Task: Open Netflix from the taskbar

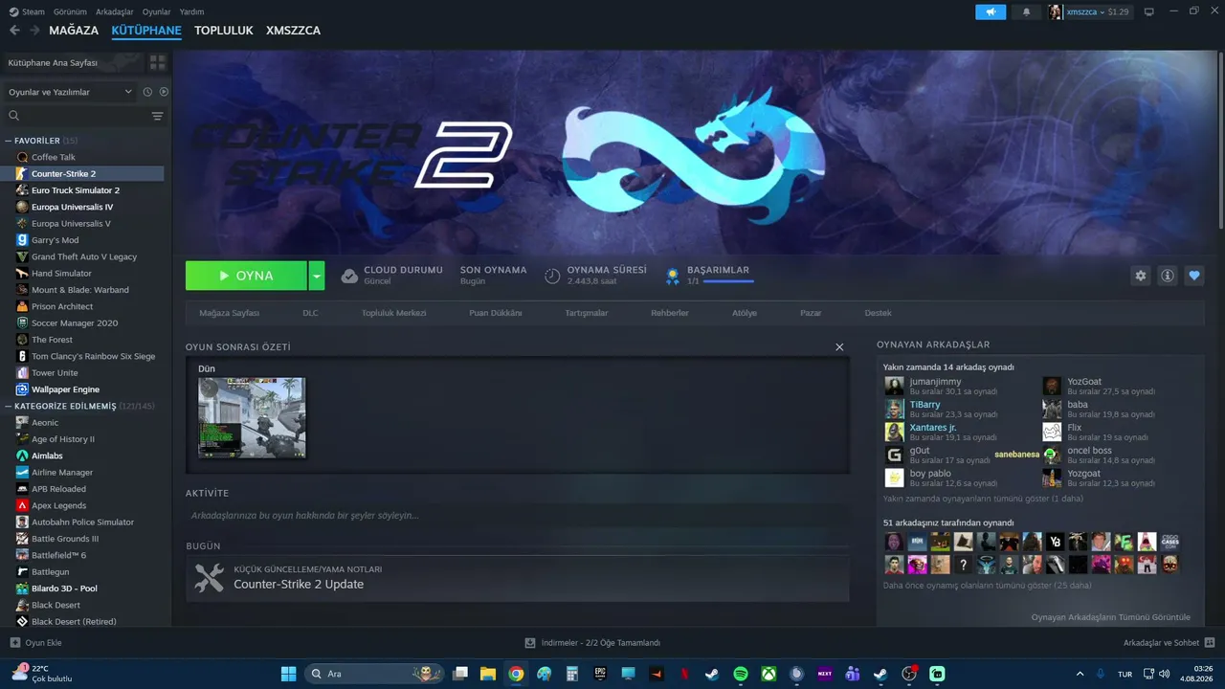Action: 684,674
